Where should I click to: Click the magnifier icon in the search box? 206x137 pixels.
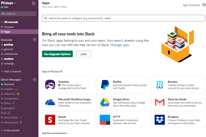pos(46,18)
